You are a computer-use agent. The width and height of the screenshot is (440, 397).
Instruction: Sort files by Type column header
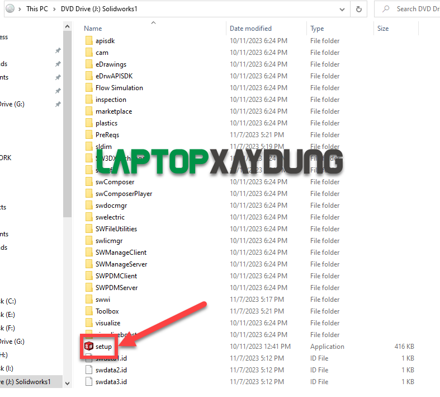(317, 29)
